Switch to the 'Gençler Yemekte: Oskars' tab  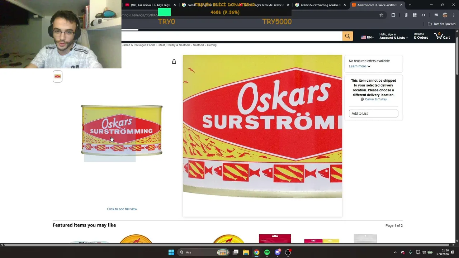(264, 5)
